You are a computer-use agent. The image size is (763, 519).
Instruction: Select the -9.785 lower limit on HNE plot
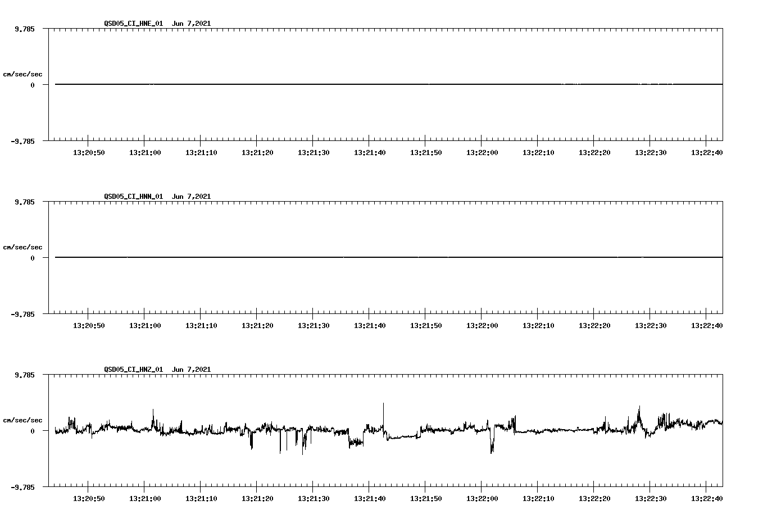pos(23,141)
